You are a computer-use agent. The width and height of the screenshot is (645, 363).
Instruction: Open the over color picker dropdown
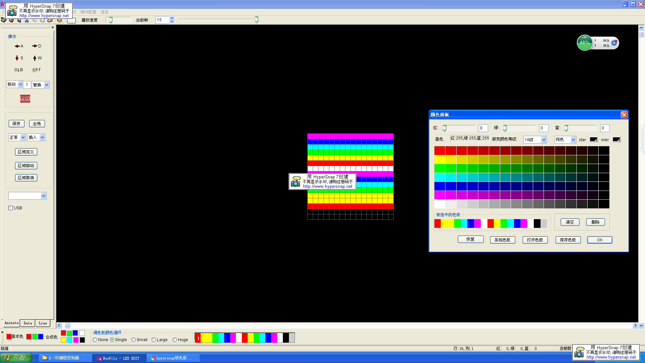[x=616, y=139]
